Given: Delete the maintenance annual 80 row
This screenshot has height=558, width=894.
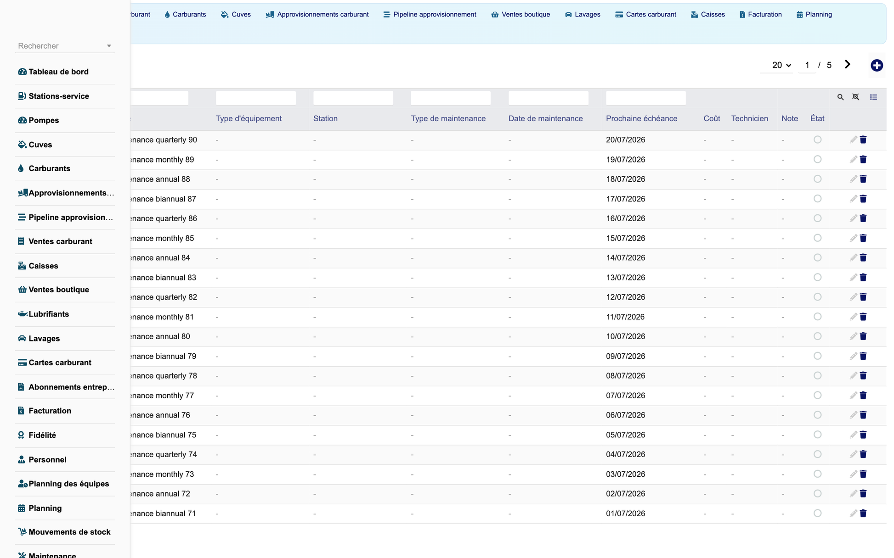Looking at the screenshot, I should click(863, 336).
